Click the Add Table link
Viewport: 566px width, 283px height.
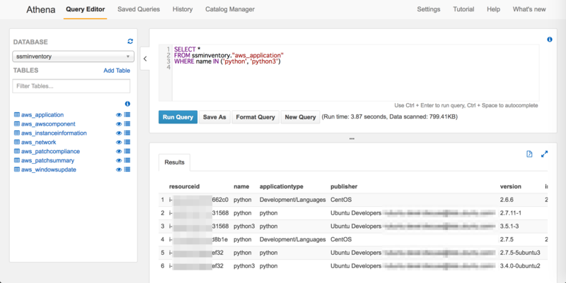point(117,71)
